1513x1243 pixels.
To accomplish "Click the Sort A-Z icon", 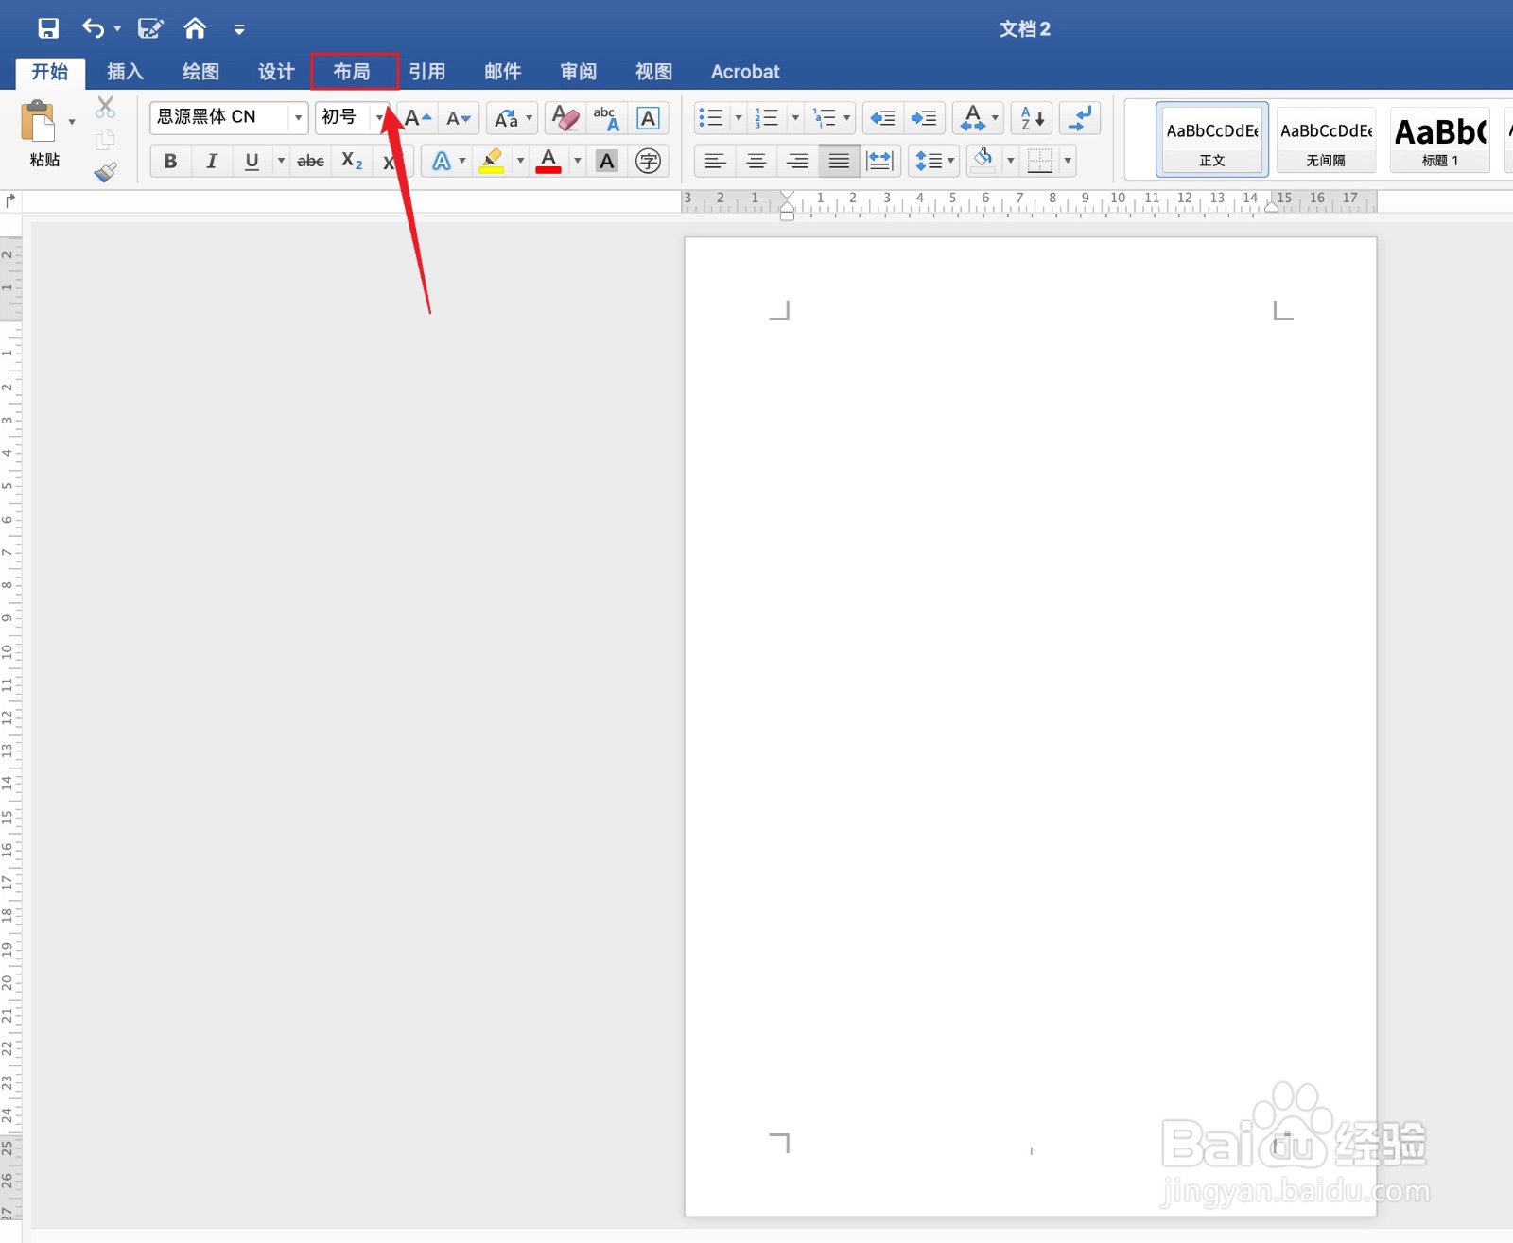I will (1032, 118).
